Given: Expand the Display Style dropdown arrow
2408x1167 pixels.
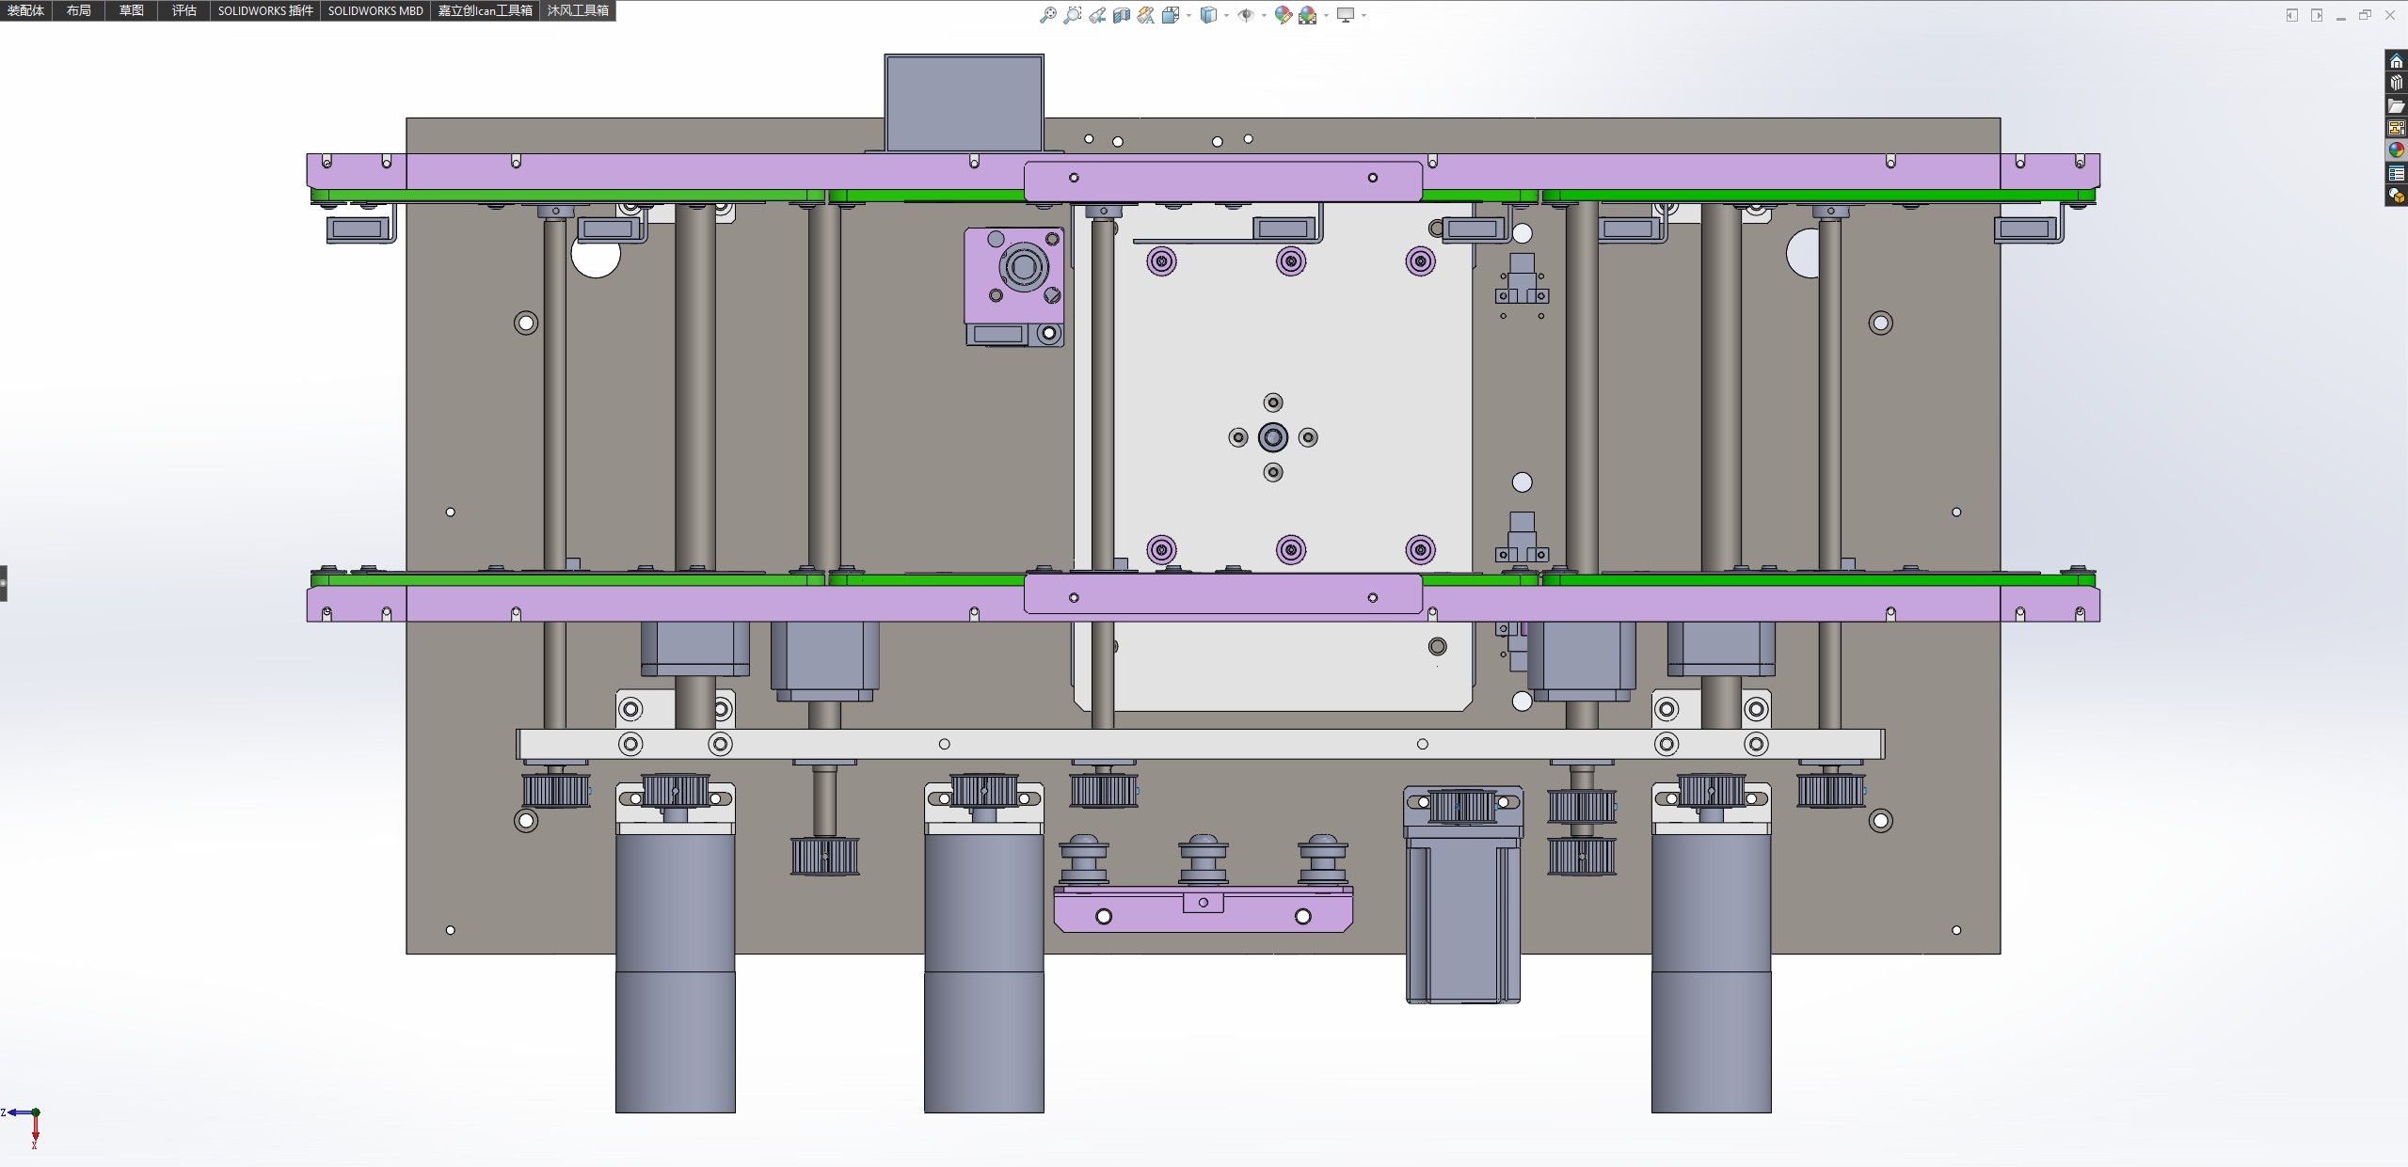Looking at the screenshot, I should (x=1226, y=15).
